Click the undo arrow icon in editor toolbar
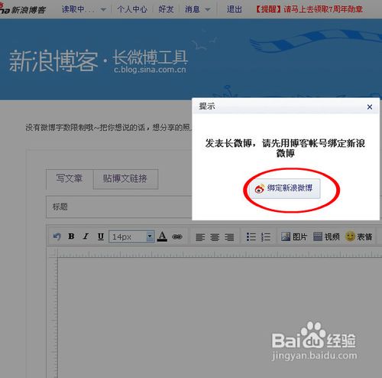382x378 pixels. (x=57, y=236)
